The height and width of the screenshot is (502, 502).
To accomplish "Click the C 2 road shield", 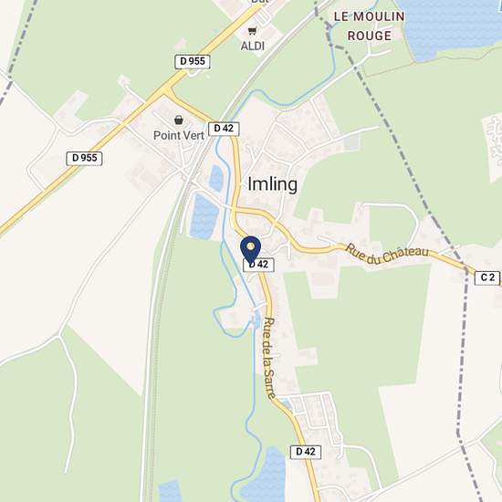I will pos(487,277).
